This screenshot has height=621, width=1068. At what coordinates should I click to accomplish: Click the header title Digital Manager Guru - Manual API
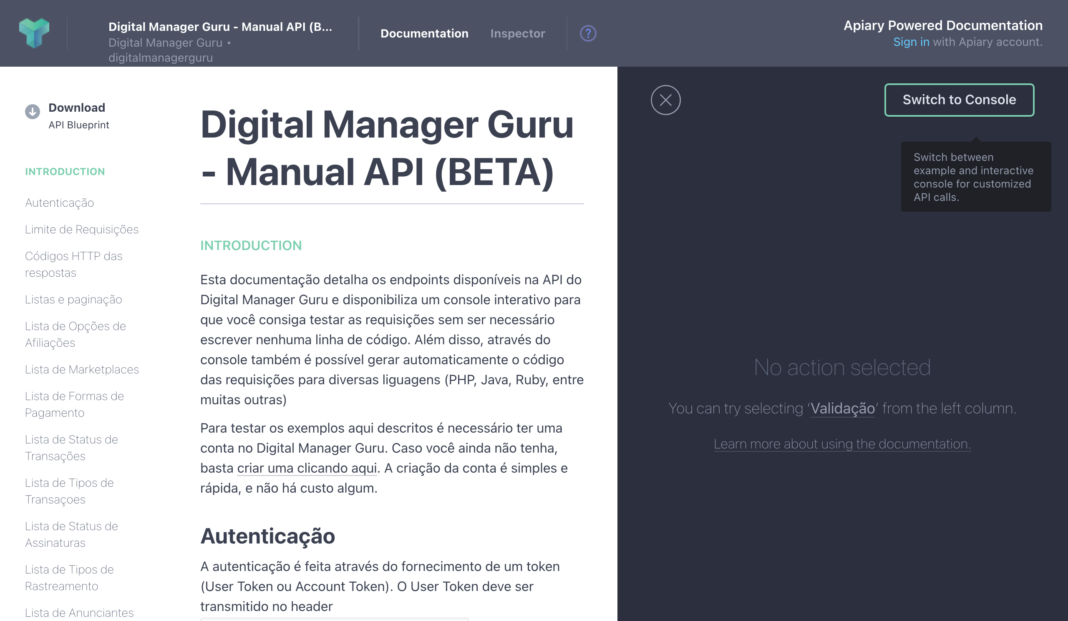220,27
